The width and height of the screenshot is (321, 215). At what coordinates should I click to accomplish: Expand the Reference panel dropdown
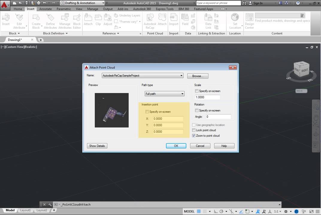(x=111, y=33)
